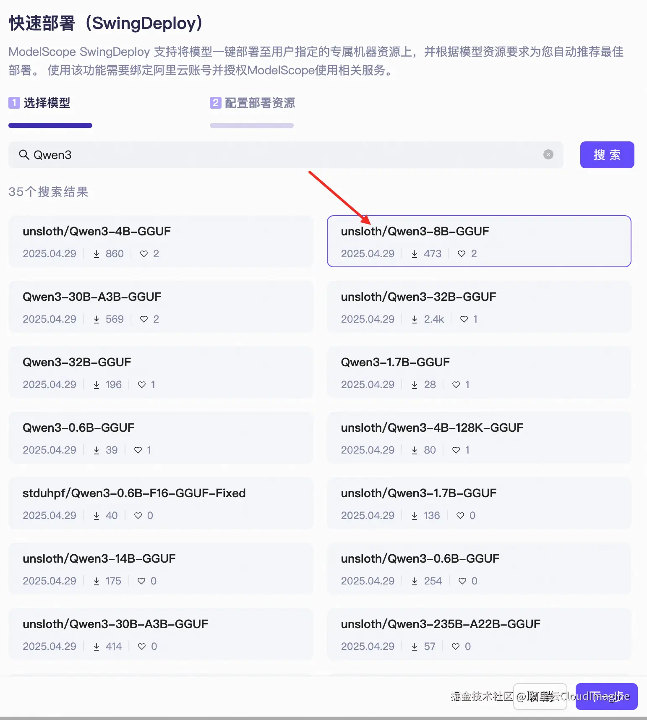Click the 35个搜索结果 count text
647x720 pixels.
point(48,192)
